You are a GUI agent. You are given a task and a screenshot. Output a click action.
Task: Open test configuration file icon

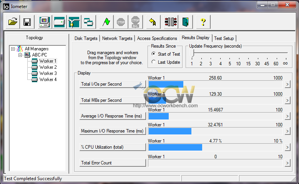[13, 22]
